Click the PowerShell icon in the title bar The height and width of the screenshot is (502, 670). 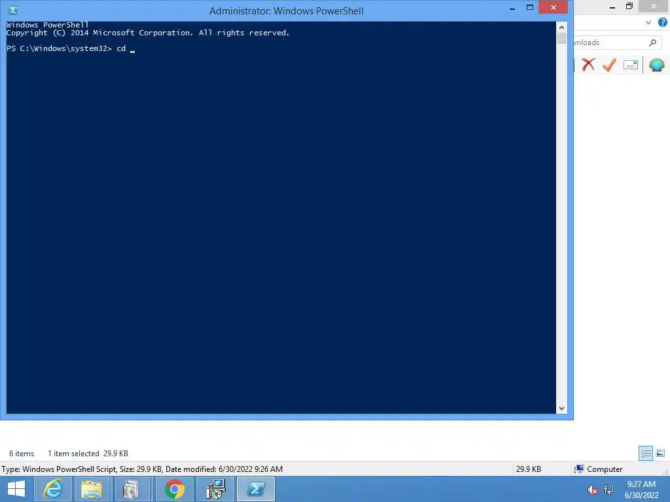(13, 10)
